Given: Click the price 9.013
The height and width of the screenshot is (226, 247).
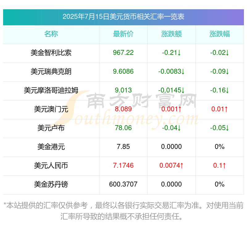Looking at the screenshot, I should click(123, 90).
